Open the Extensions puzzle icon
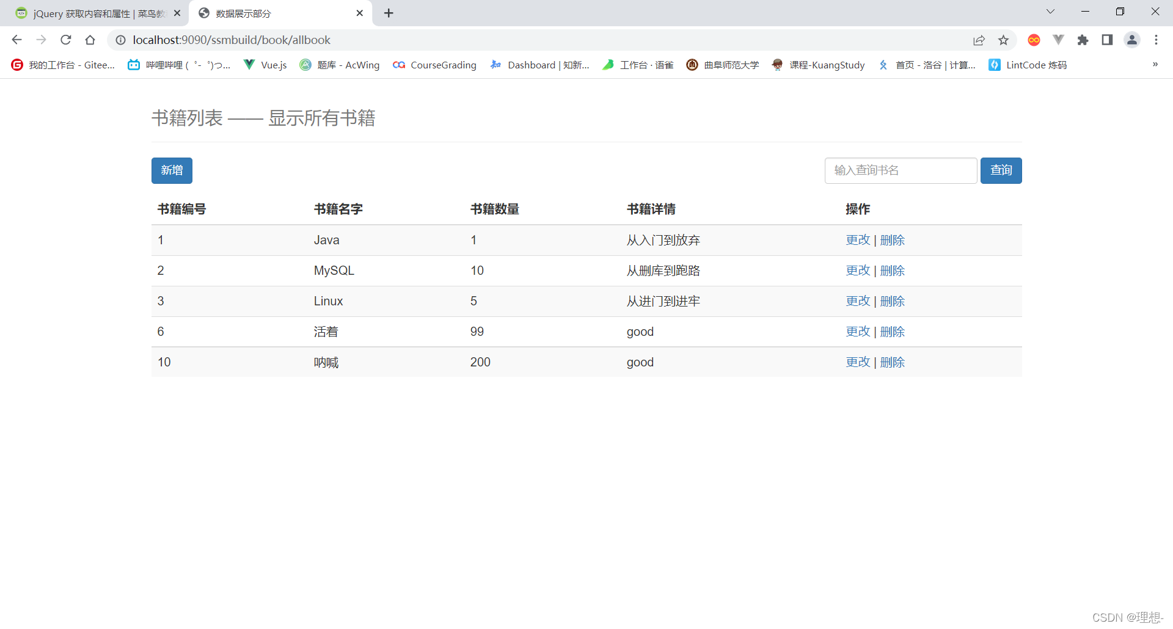 1083,40
